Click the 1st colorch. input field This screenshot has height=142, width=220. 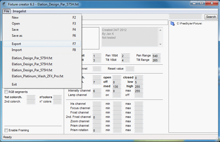31,97
